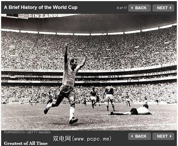Click left arrow icon in bottom BACK button
This screenshot has width=178, height=146.
coord(132,136)
